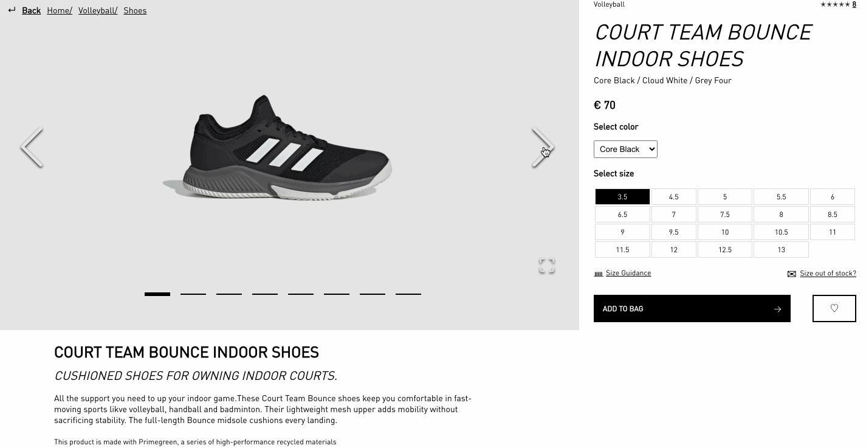Click the ruler icon next to Size Guidance
Screen dimensions: 866x448
click(x=599, y=274)
